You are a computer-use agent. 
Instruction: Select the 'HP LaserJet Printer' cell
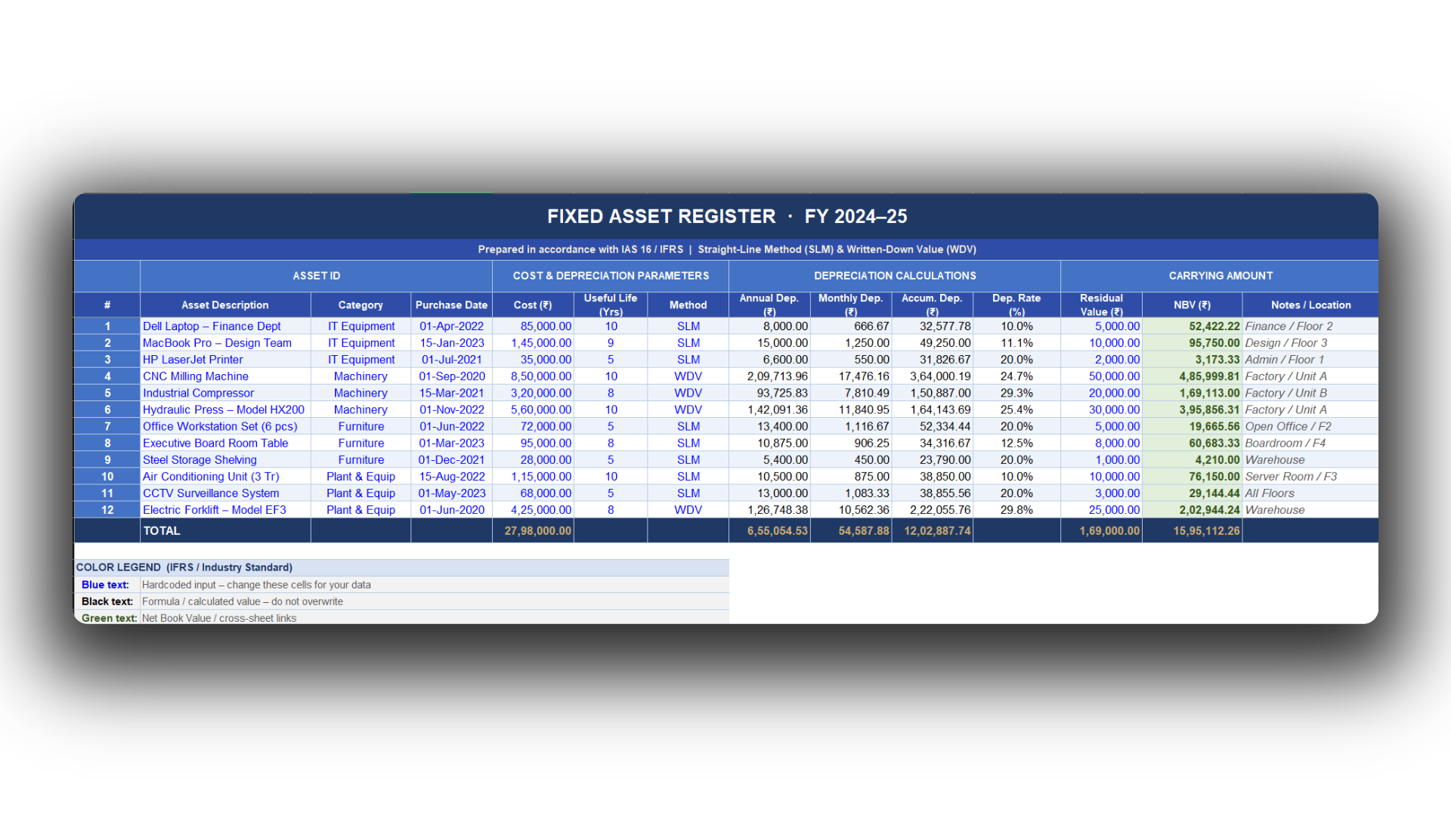click(225, 360)
